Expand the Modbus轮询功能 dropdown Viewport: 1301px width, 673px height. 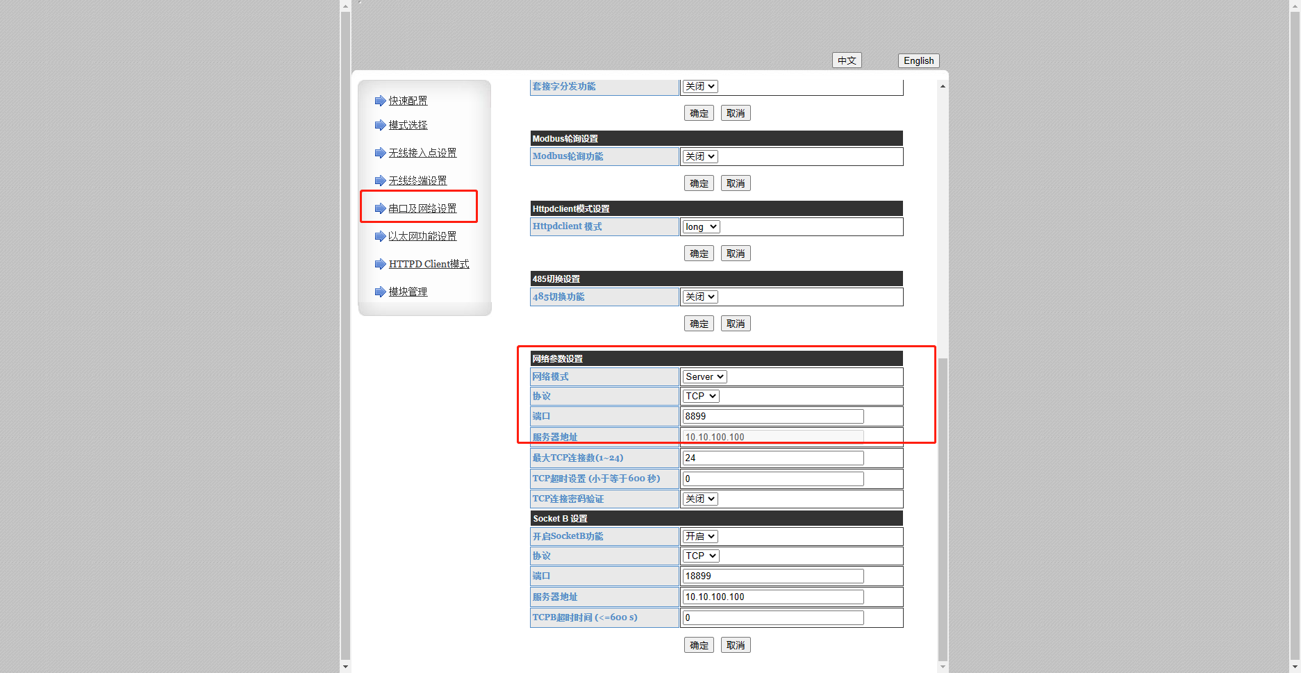point(699,157)
